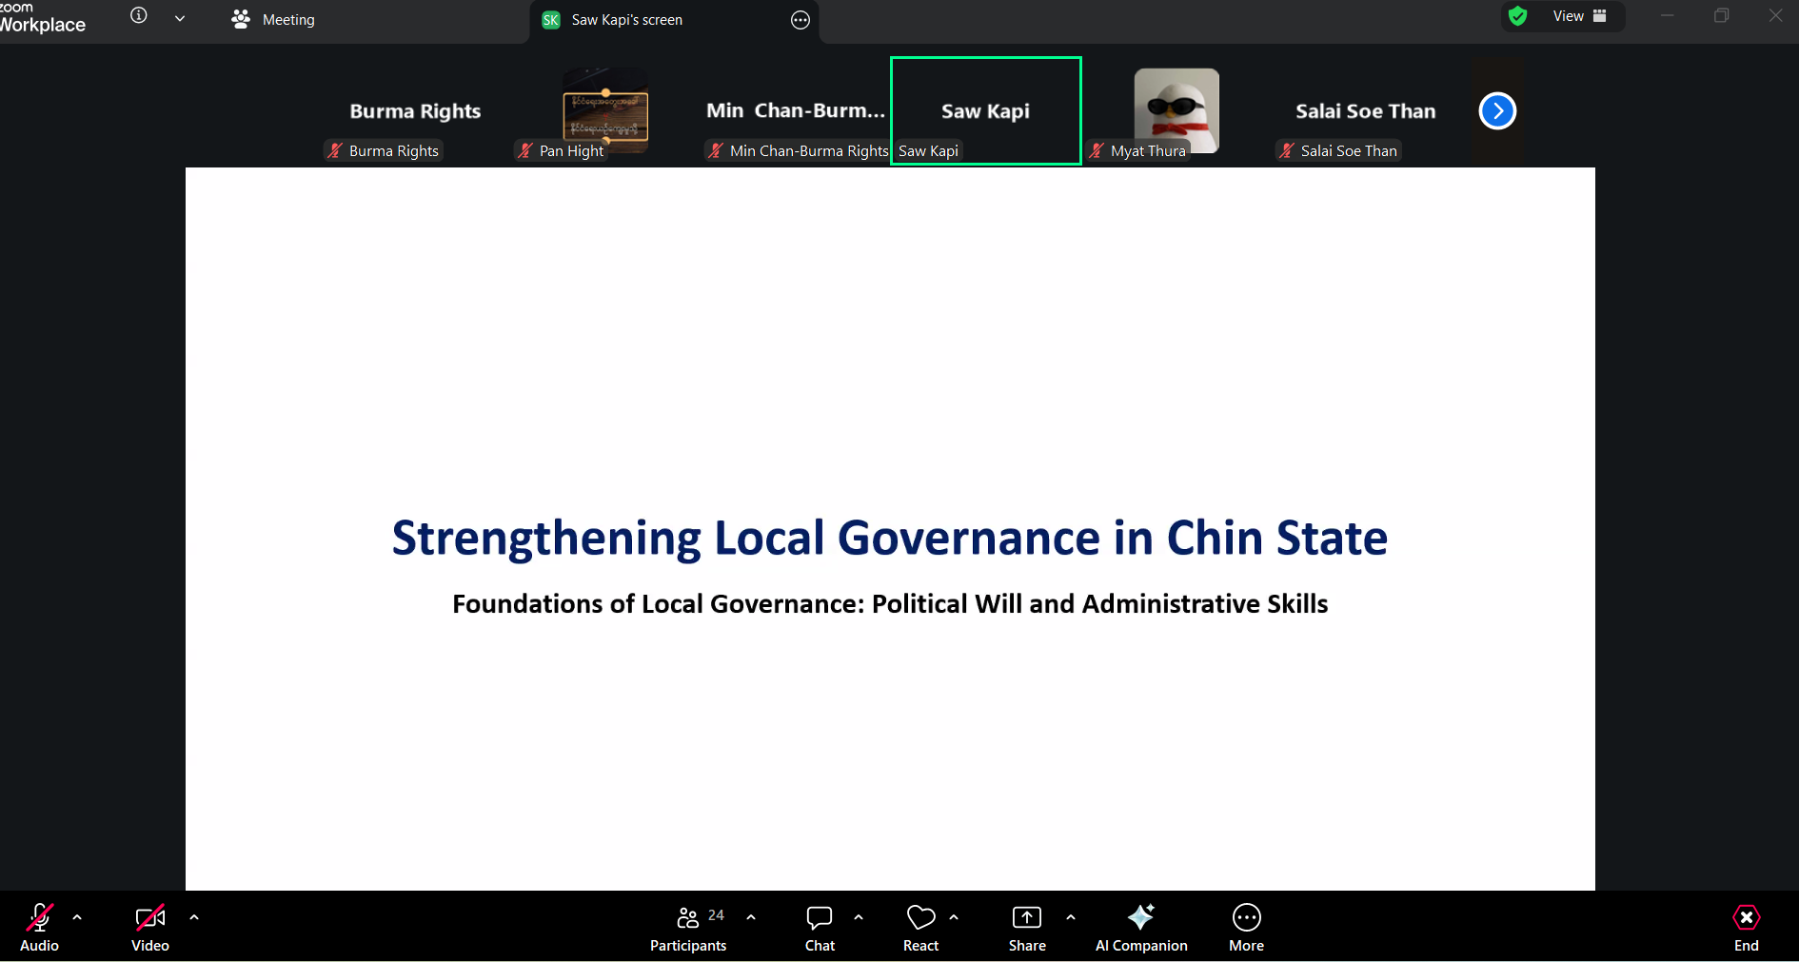
Task: Open the More options menu
Action: tap(1246, 928)
